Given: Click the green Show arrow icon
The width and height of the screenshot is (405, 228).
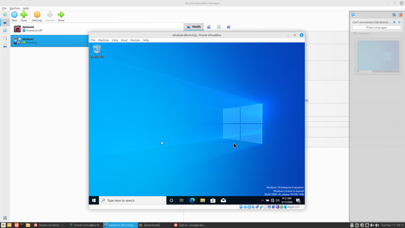Looking at the screenshot, I should (x=61, y=16).
